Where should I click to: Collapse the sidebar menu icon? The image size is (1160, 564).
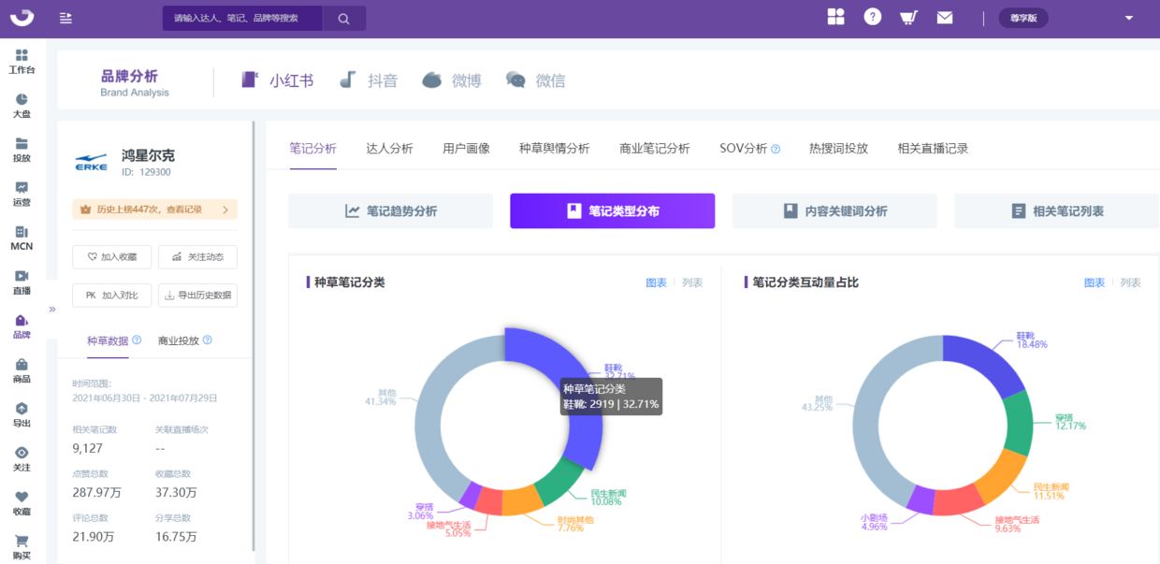click(x=65, y=19)
